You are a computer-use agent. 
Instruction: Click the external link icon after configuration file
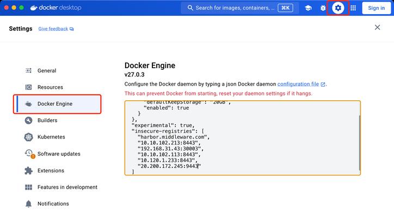click(323, 84)
